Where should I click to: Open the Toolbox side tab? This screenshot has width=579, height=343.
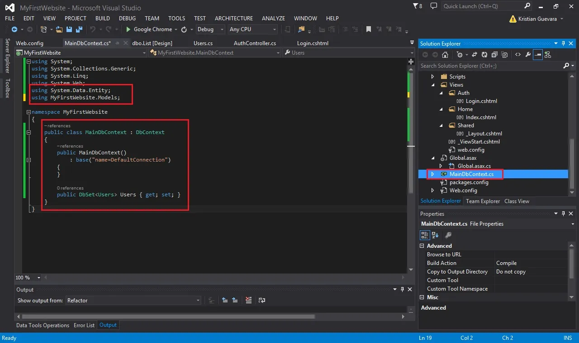click(7, 88)
